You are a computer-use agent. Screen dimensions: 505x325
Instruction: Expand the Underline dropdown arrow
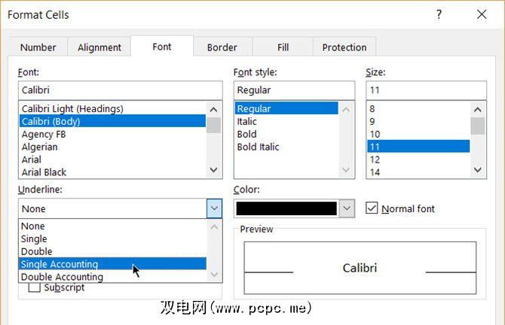pos(214,208)
